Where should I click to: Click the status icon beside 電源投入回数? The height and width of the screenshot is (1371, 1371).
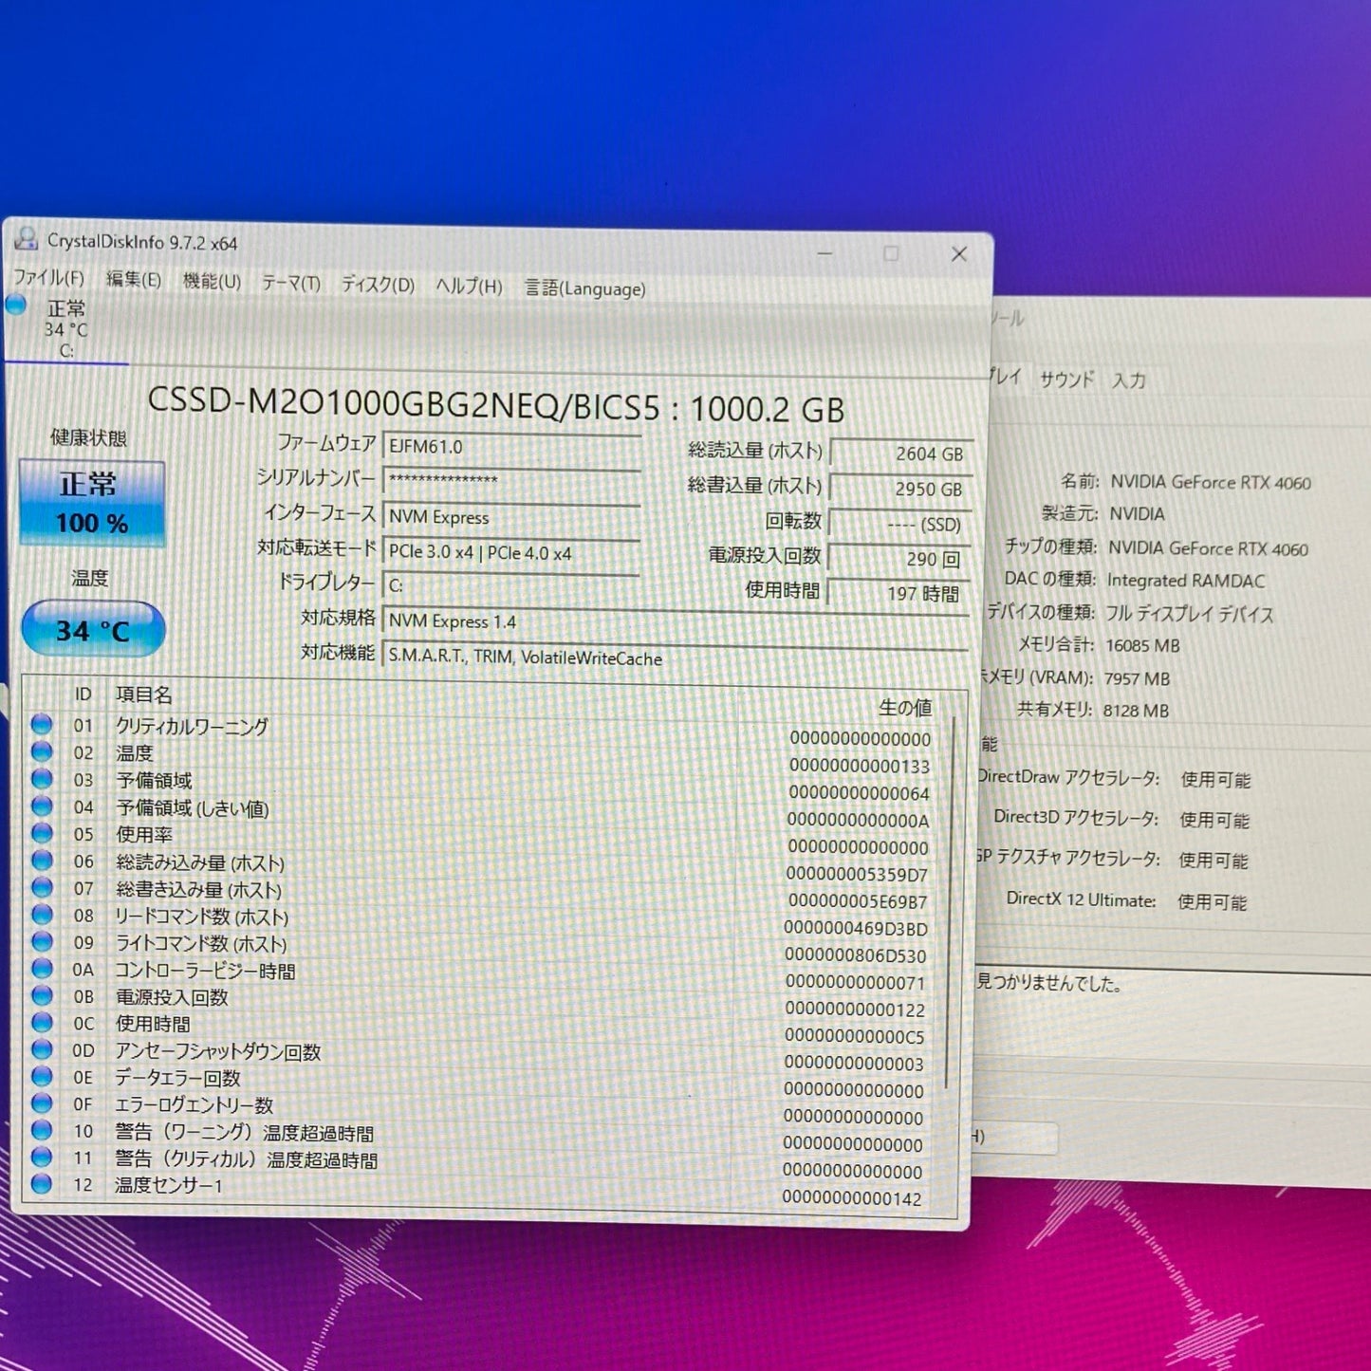click(41, 998)
